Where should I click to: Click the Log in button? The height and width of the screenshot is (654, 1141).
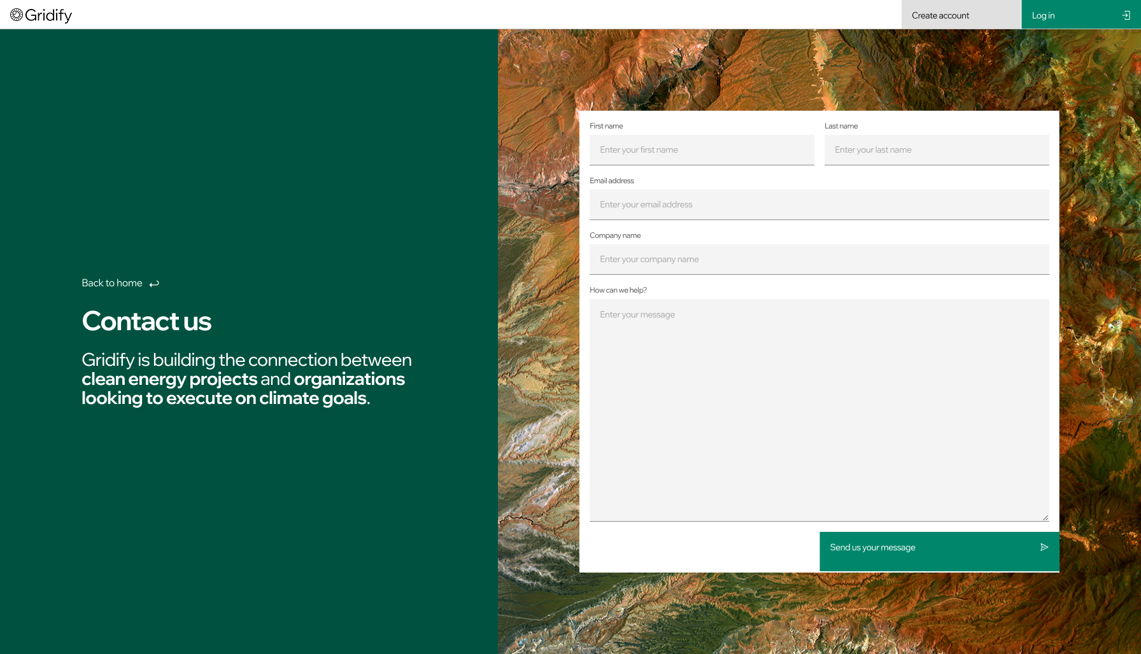[x=1081, y=15]
